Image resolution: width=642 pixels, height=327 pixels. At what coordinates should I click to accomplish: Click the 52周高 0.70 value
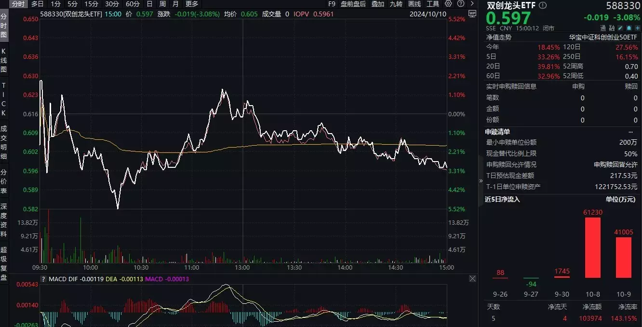631,66
